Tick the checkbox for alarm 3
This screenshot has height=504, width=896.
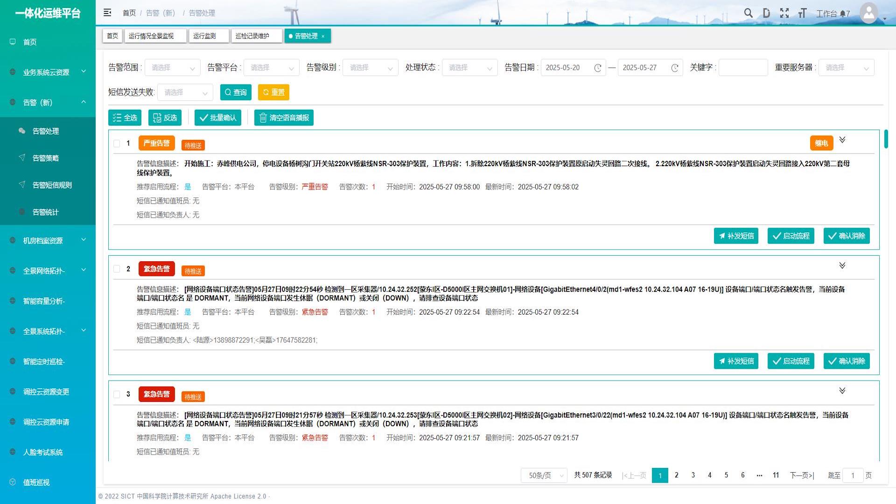tap(117, 394)
